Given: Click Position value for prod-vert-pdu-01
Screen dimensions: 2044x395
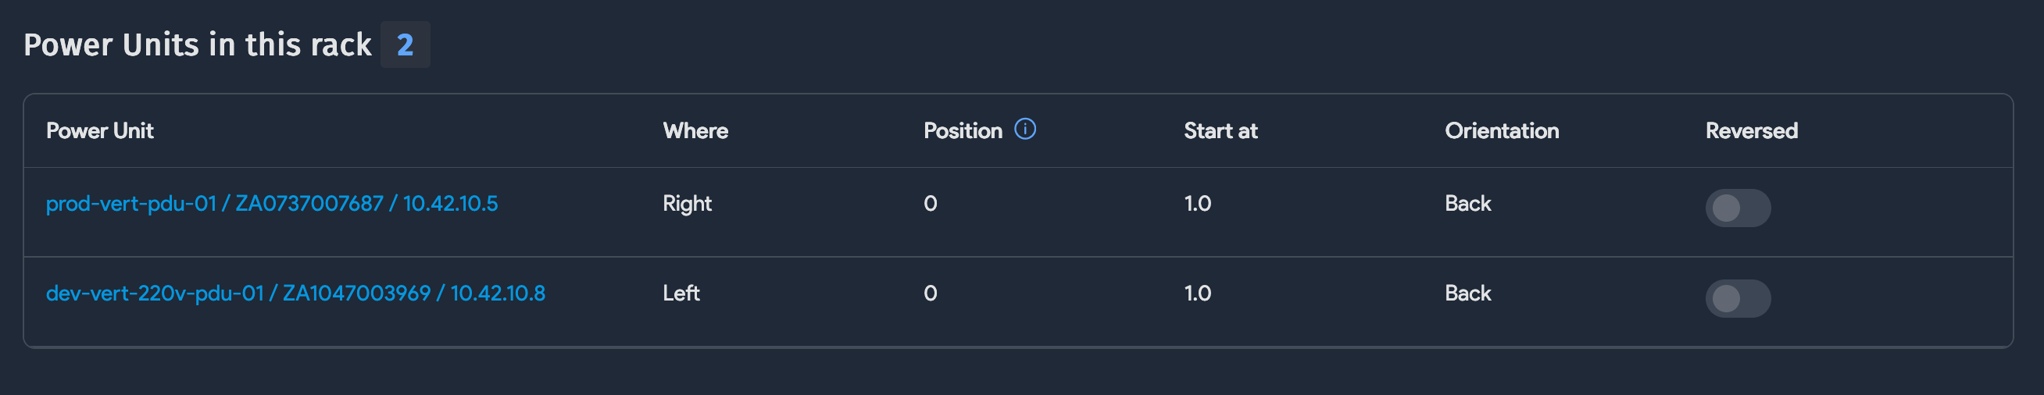Looking at the screenshot, I should 930,204.
